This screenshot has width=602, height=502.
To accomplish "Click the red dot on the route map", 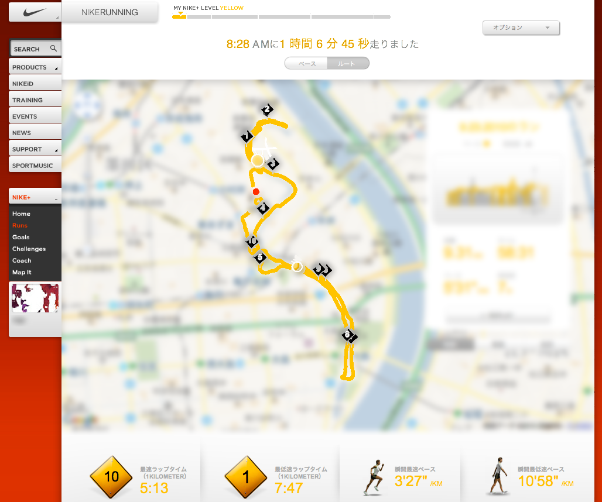I will [x=256, y=192].
